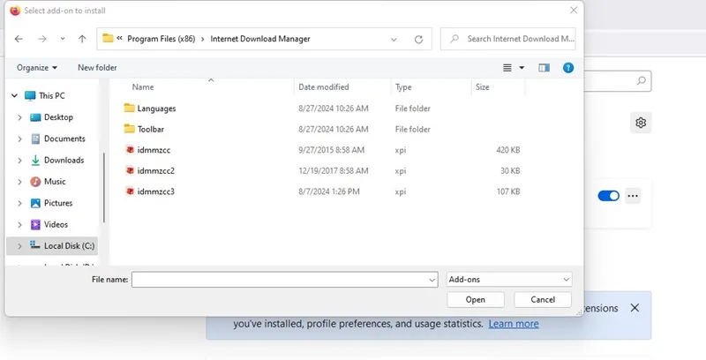Expand the Videos tree node
The width and height of the screenshot is (706, 360).
tap(19, 224)
